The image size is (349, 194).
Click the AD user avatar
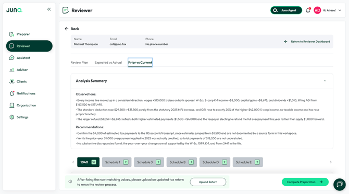(317, 10)
